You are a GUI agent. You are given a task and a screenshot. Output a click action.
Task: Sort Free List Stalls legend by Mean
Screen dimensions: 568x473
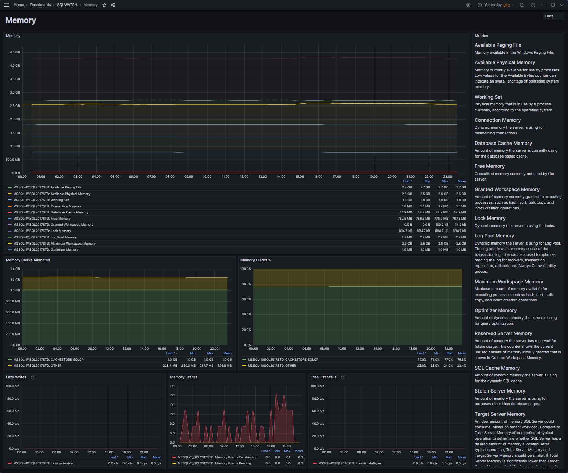pyautogui.click(x=462, y=457)
